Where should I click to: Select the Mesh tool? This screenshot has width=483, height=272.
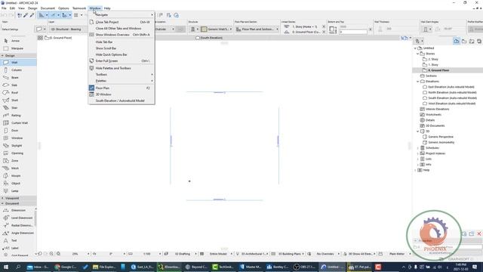(15, 168)
